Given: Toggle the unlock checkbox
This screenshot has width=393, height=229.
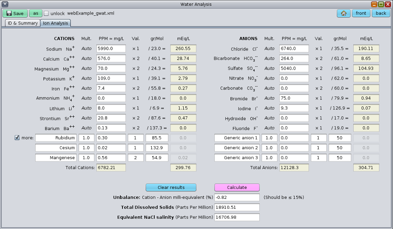Looking at the screenshot, I should (46, 13).
